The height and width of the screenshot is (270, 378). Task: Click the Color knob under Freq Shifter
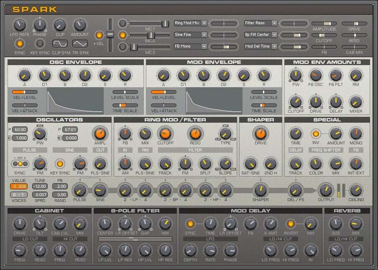click(x=316, y=164)
